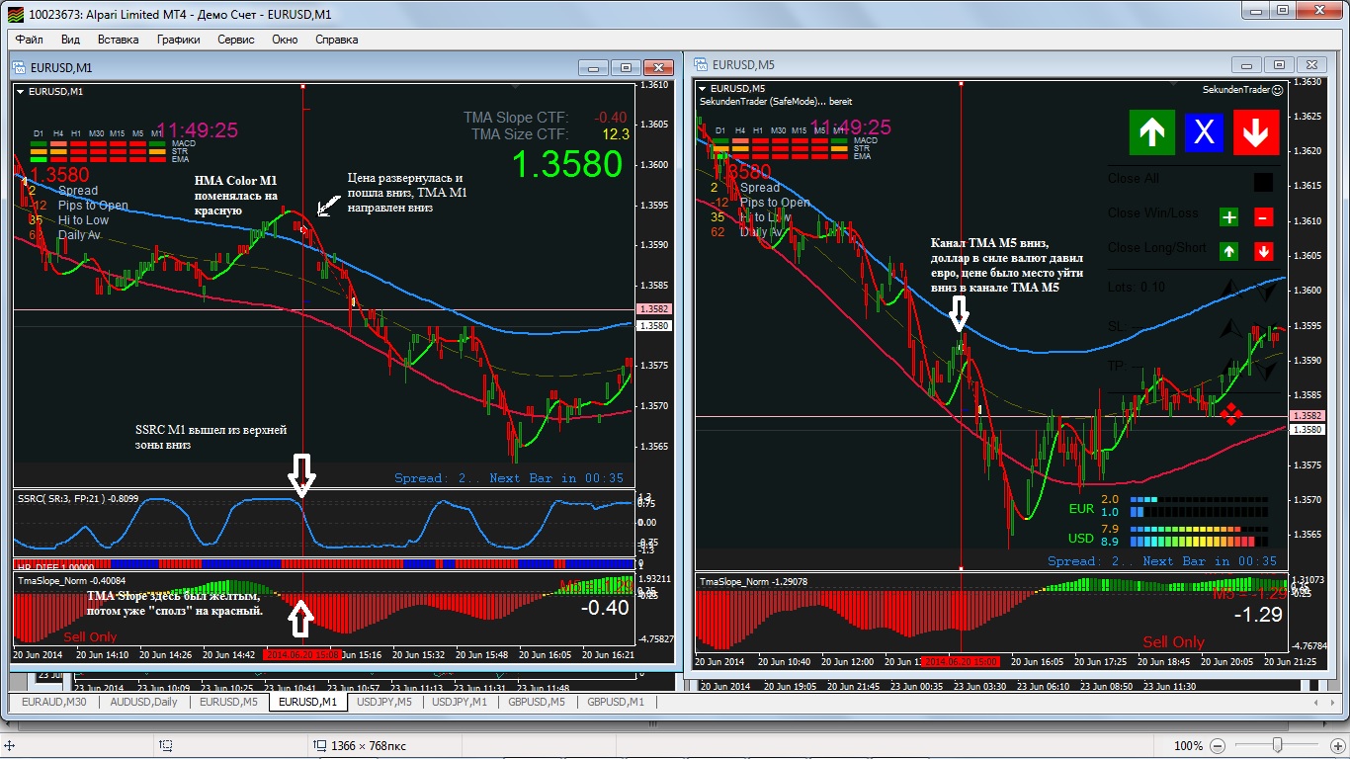Viewport: 1350px width, 759px height.
Task: Switch to the AUDUSD,Daily chart tab
Action: [143, 702]
